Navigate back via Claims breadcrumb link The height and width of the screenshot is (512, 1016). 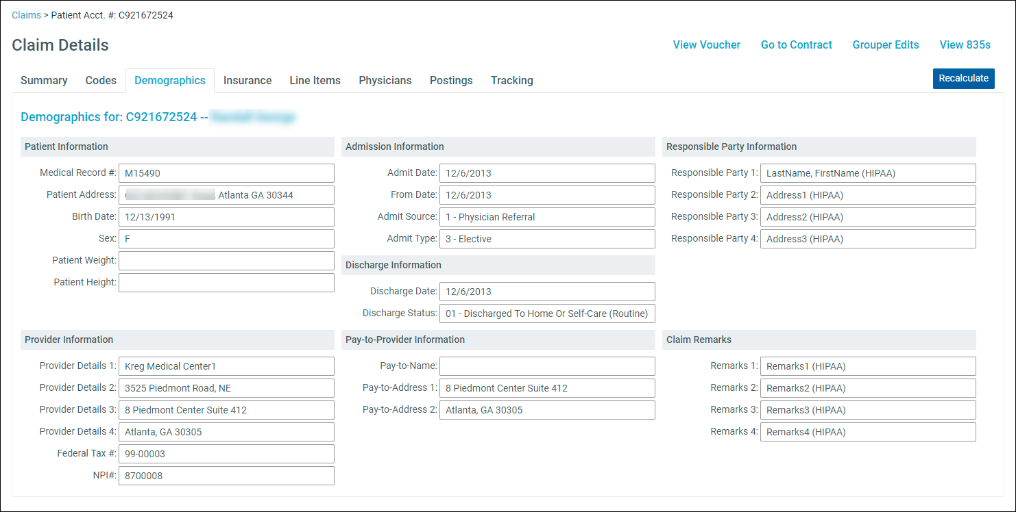coord(26,15)
